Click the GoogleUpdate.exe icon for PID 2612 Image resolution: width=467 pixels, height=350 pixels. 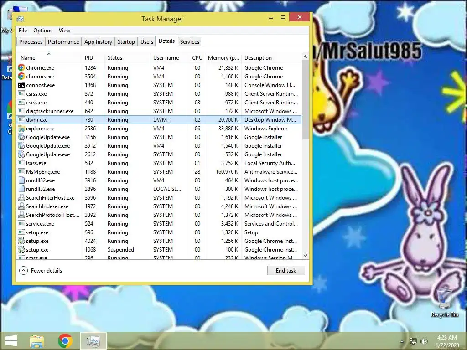coord(21,154)
